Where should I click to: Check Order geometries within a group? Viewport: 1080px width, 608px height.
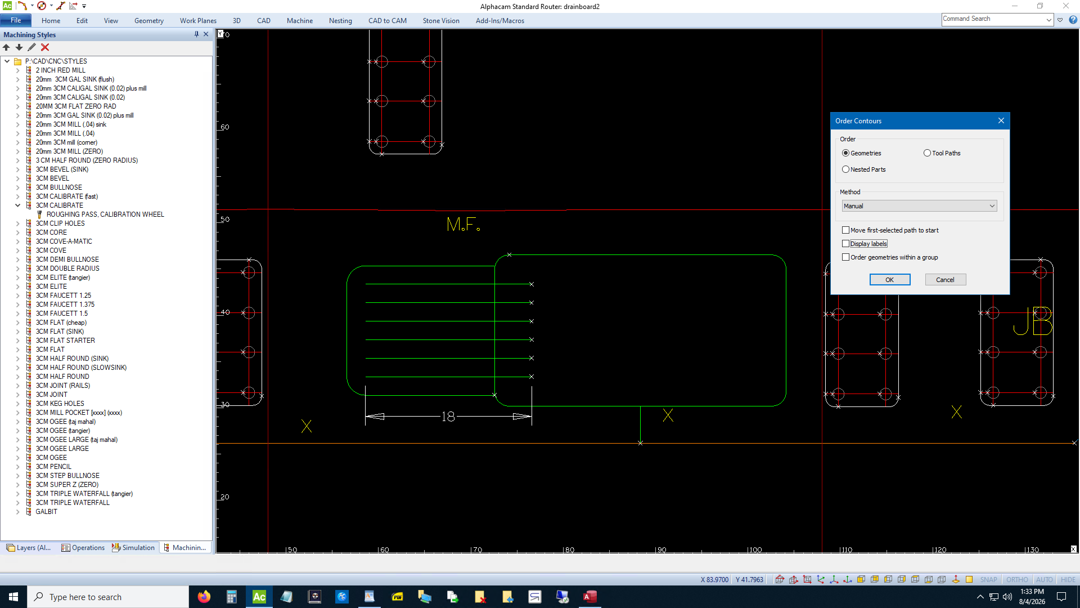pyautogui.click(x=845, y=257)
